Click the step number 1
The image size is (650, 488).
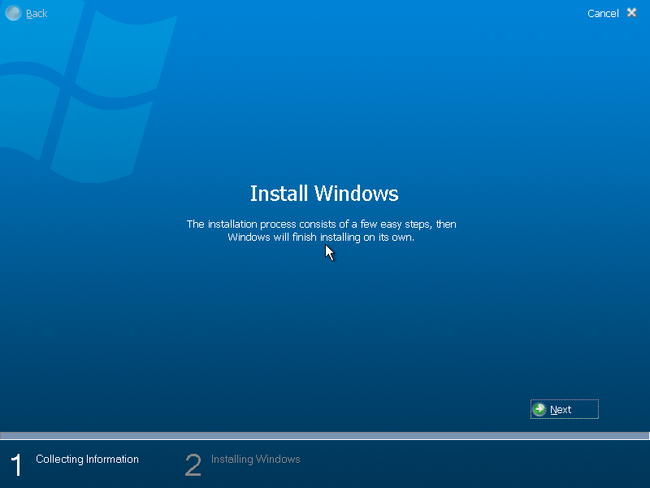point(16,464)
